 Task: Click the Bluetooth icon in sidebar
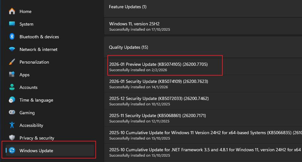[12, 37]
